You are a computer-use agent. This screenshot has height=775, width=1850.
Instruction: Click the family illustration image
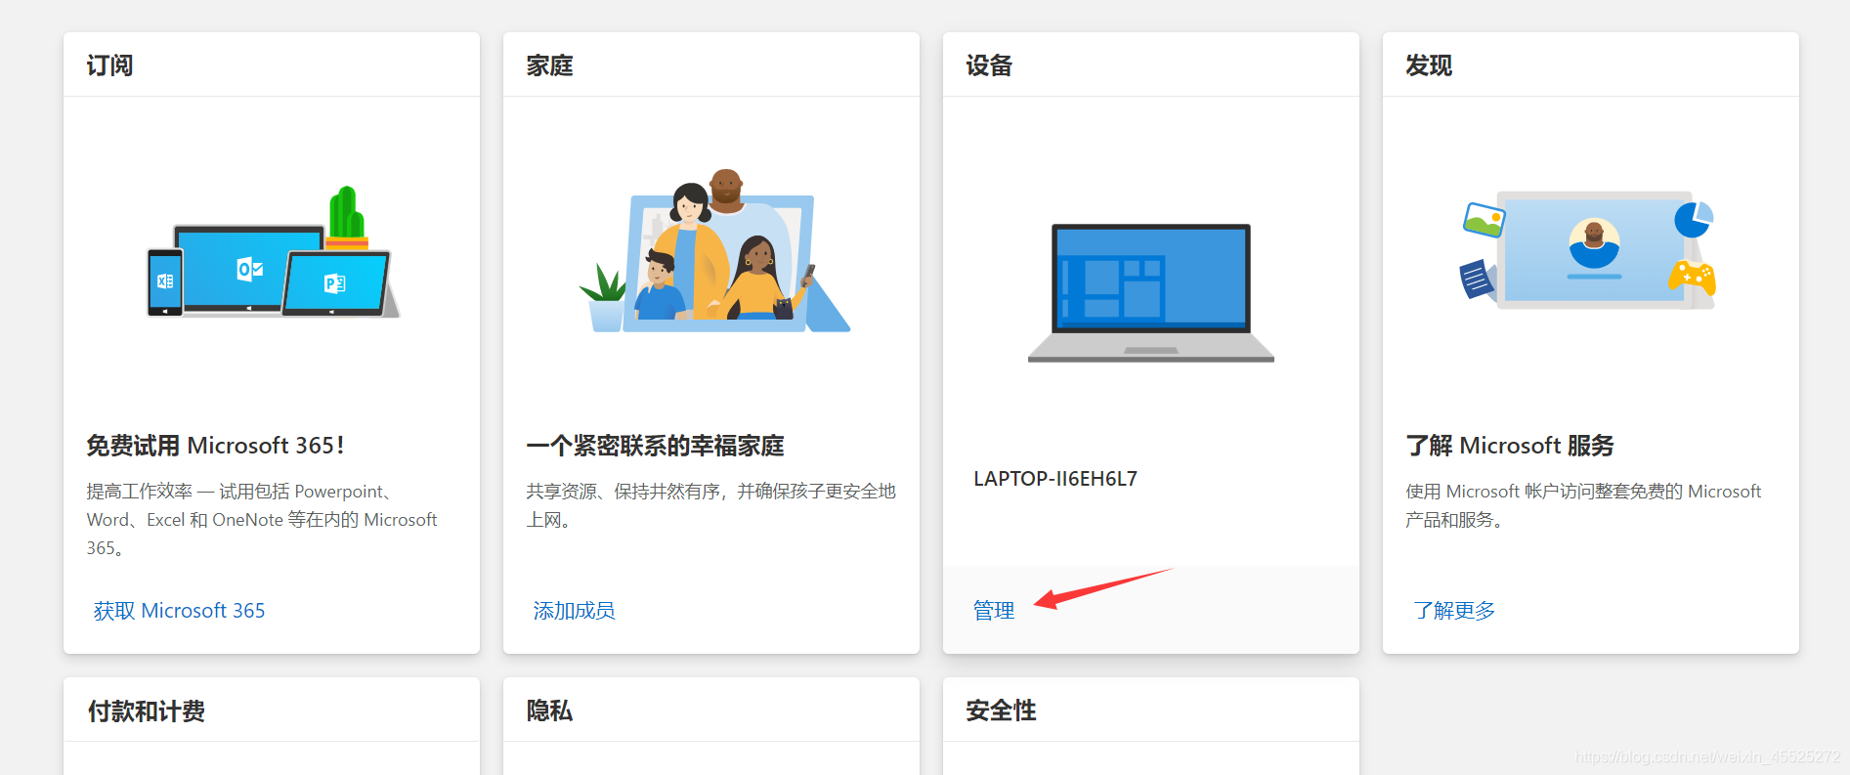714,251
